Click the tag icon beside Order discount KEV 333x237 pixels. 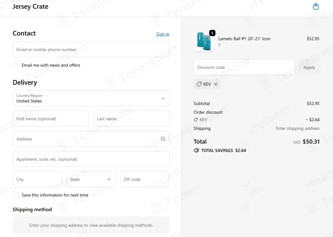[196, 120]
